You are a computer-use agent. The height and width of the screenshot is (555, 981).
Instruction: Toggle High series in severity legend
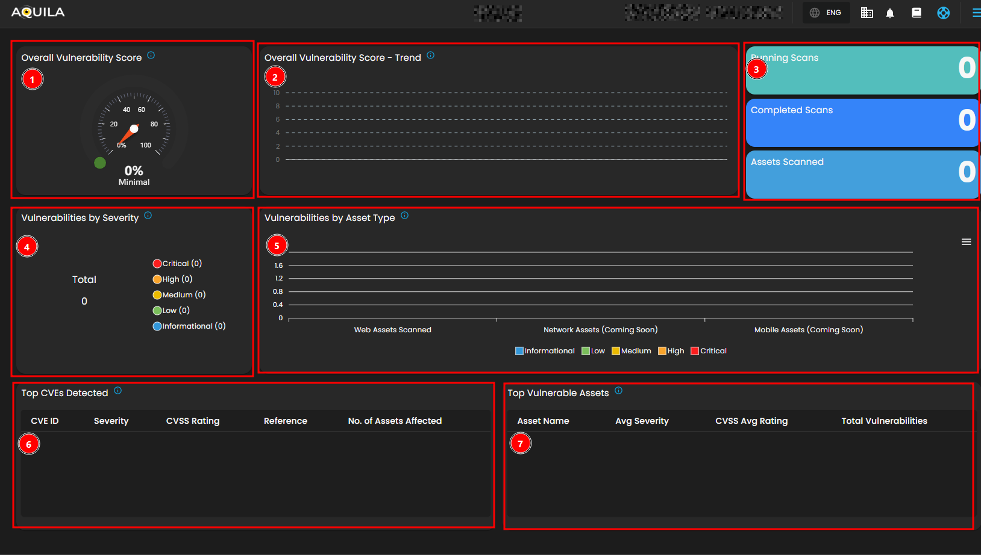[172, 279]
